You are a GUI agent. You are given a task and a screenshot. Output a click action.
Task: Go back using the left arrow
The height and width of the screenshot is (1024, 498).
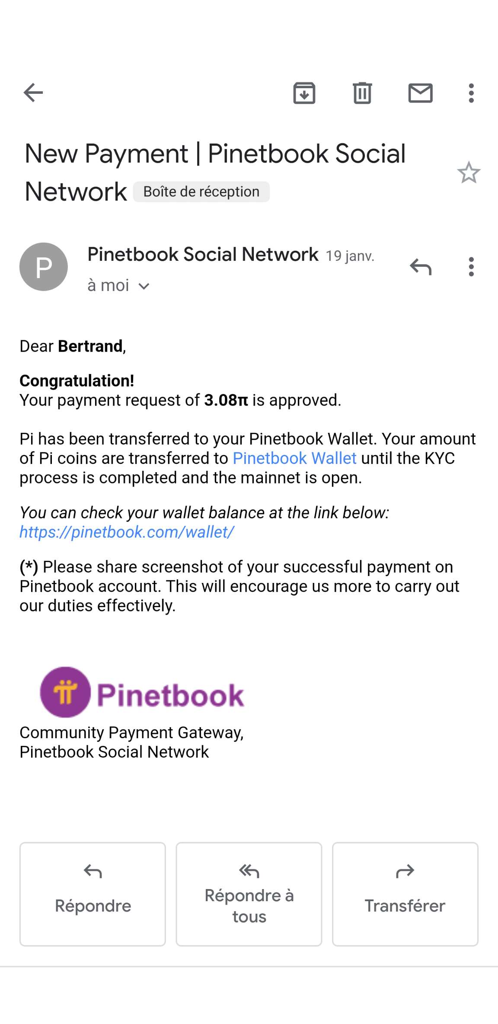(x=33, y=93)
